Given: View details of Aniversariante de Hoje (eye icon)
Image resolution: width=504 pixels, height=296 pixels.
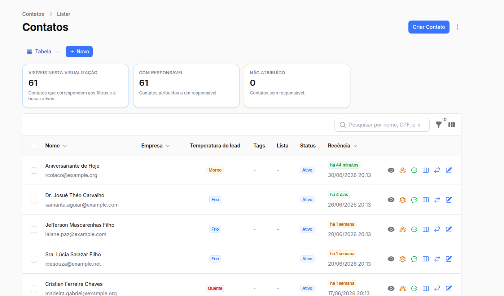Looking at the screenshot, I should click(391, 170).
